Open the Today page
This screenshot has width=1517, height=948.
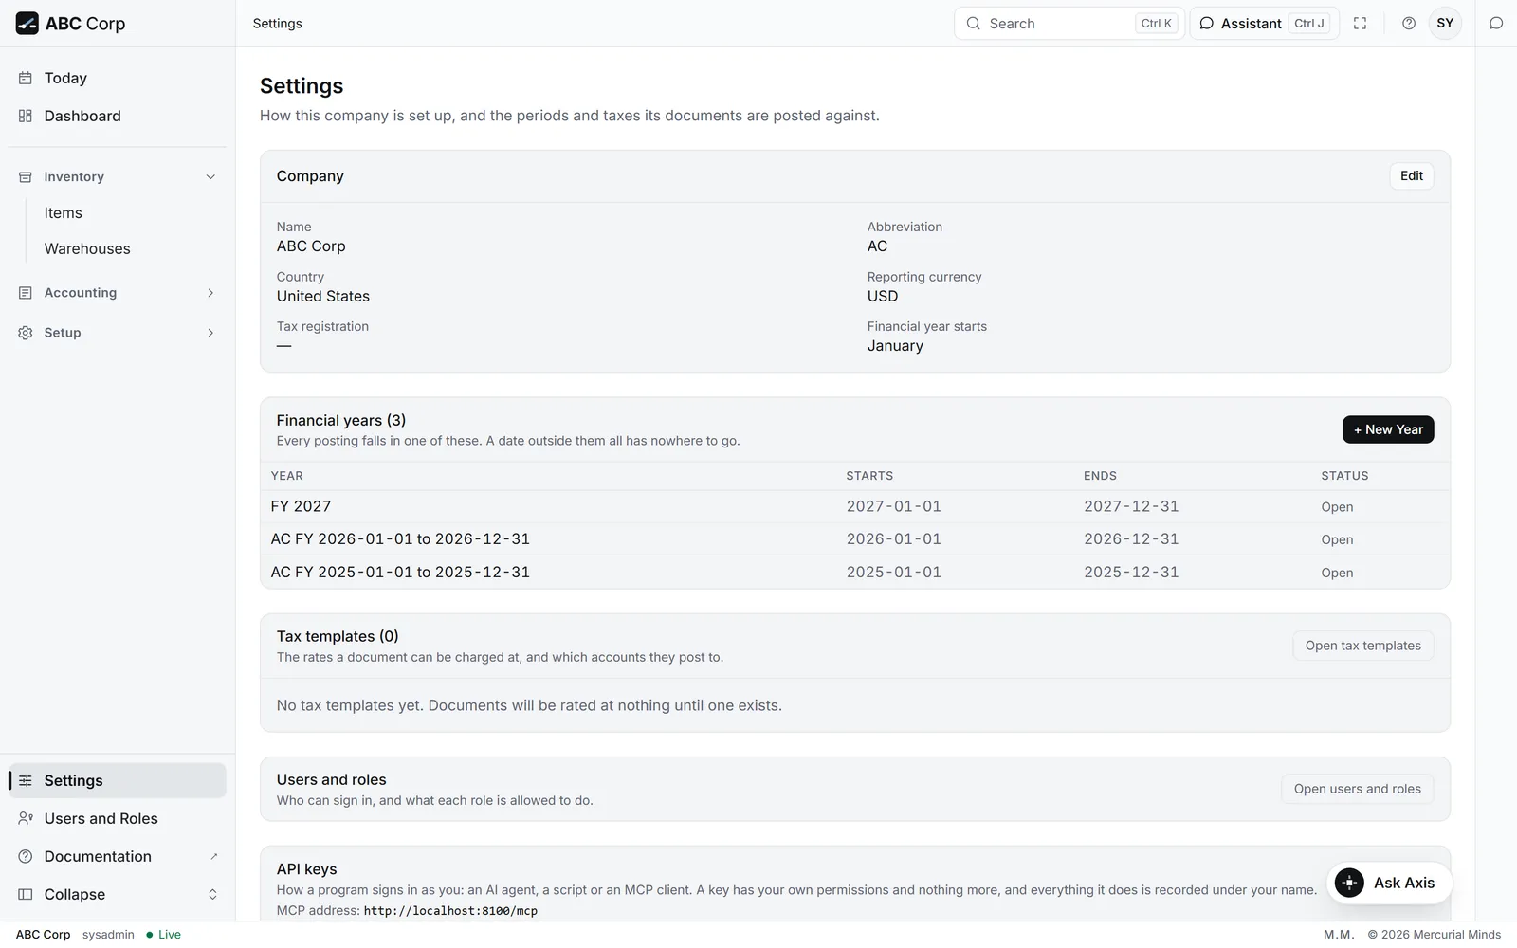118,78
